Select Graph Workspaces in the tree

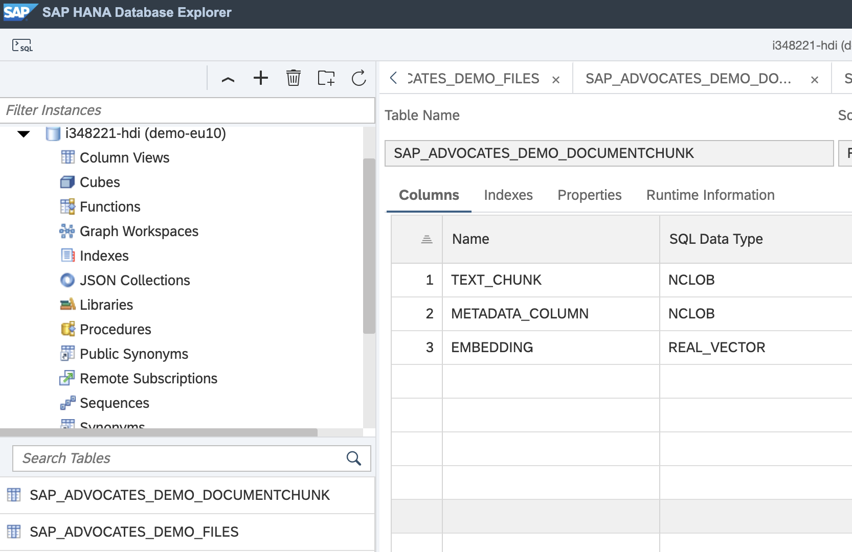point(139,231)
